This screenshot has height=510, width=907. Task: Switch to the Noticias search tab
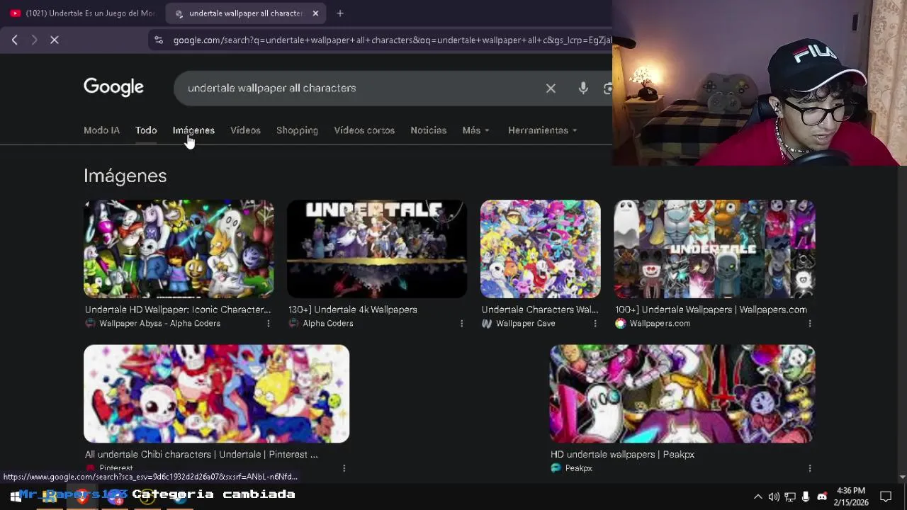click(x=428, y=130)
